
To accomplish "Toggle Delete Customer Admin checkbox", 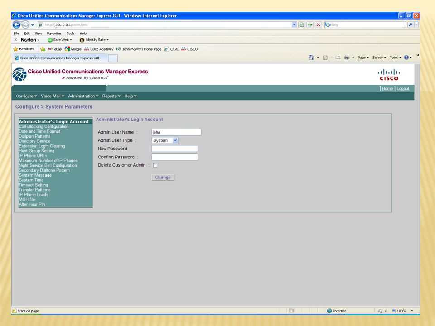I will 155,165.
